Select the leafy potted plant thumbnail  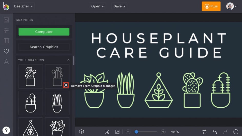[x=57, y=127]
